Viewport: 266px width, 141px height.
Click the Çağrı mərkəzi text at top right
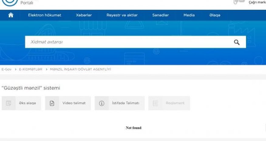pyautogui.click(x=257, y=2)
